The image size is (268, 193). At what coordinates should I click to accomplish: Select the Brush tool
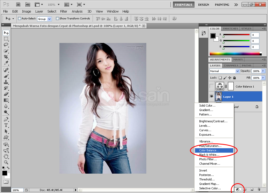coord(6,76)
